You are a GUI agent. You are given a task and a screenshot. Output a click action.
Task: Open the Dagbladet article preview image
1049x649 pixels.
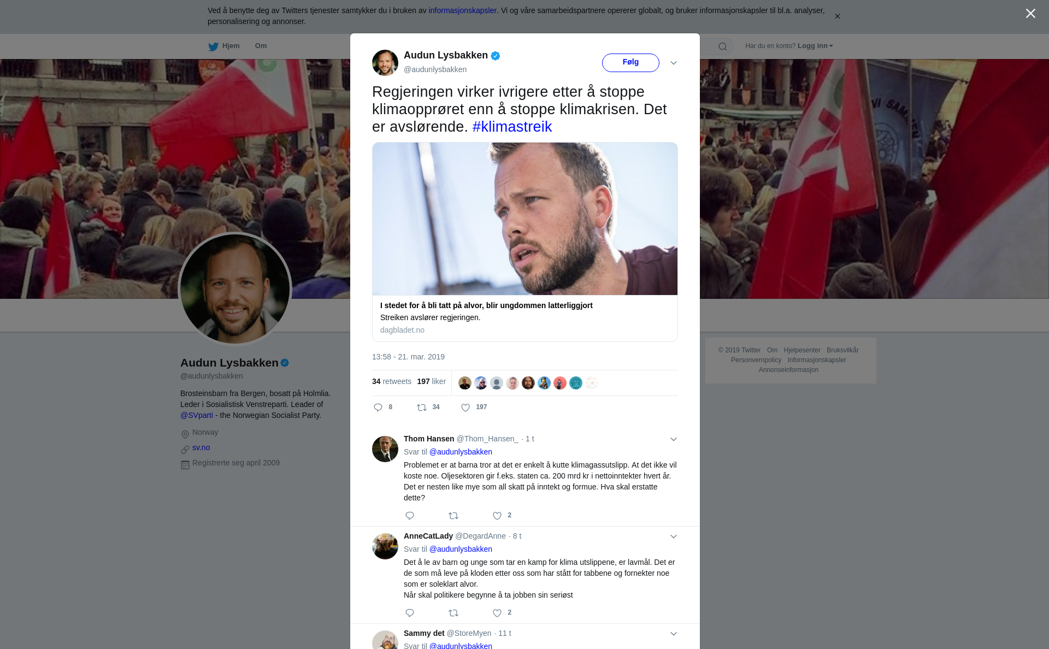[525, 219]
